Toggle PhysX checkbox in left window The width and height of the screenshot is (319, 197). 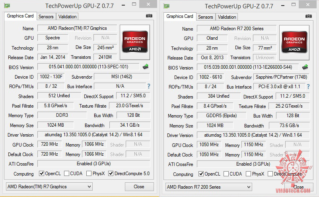[x=89, y=174]
